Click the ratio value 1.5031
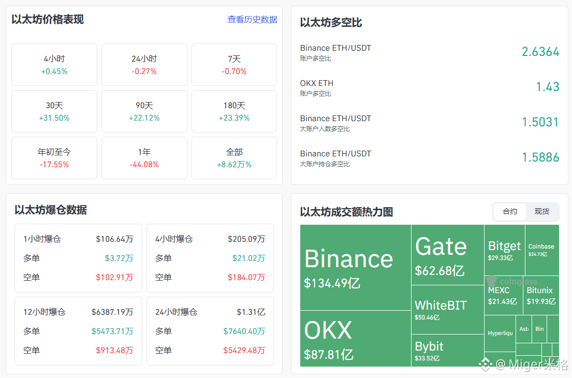This screenshot has width=572, height=378. (540, 122)
